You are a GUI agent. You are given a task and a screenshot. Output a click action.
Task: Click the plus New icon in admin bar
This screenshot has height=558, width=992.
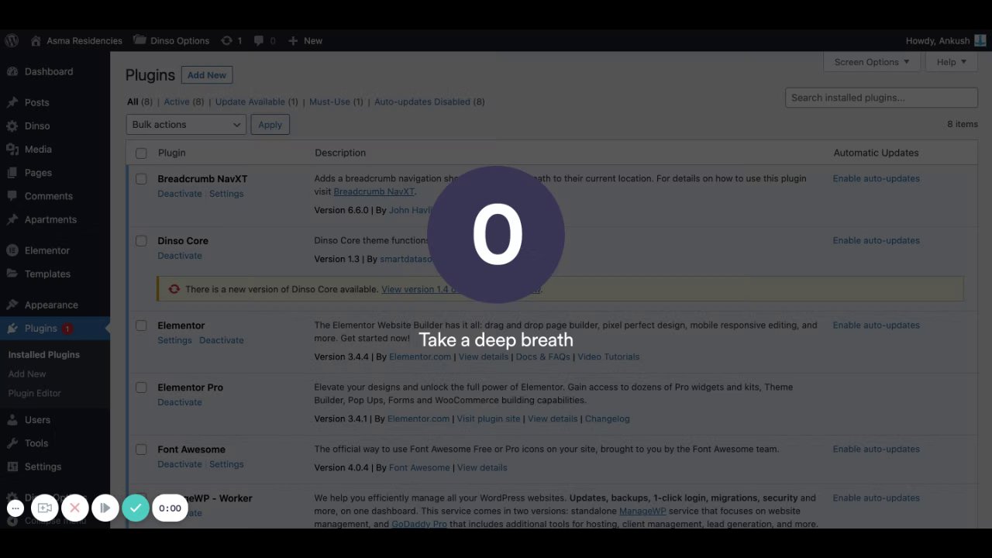[293, 40]
